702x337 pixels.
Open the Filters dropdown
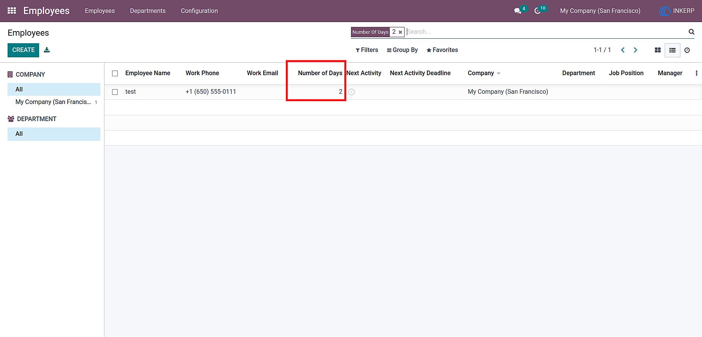click(x=367, y=50)
